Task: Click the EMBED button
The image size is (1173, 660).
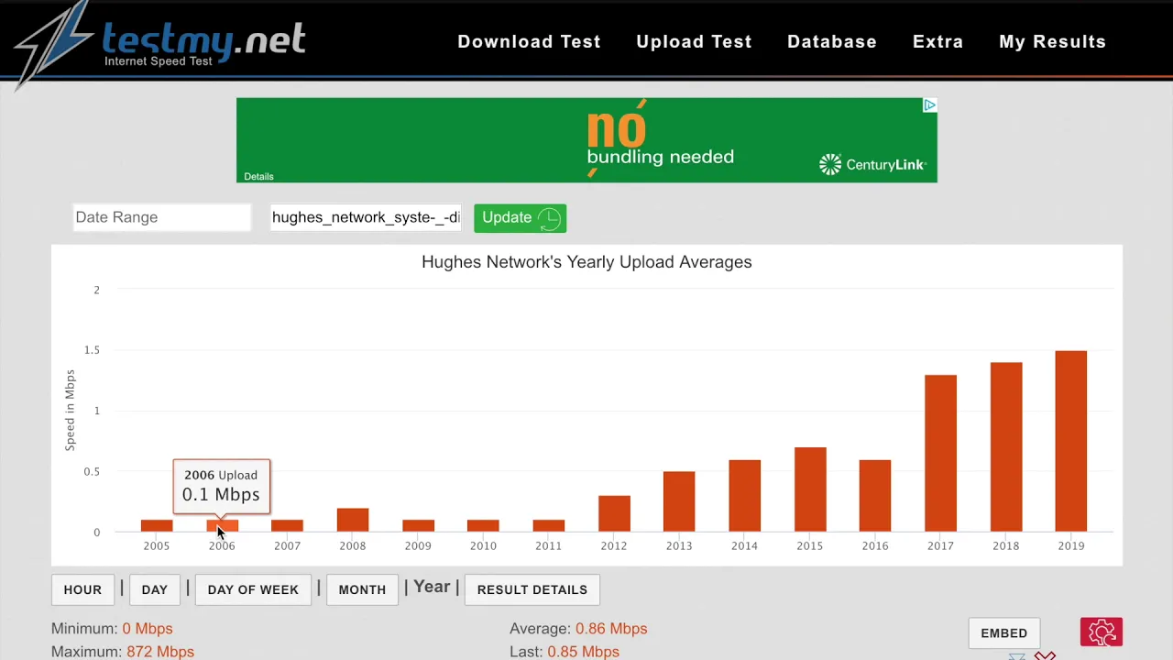Action: tap(1003, 632)
